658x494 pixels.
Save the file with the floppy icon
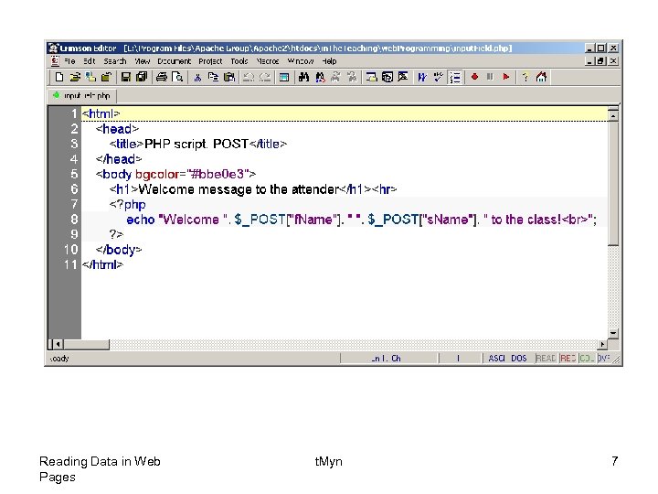[125, 77]
